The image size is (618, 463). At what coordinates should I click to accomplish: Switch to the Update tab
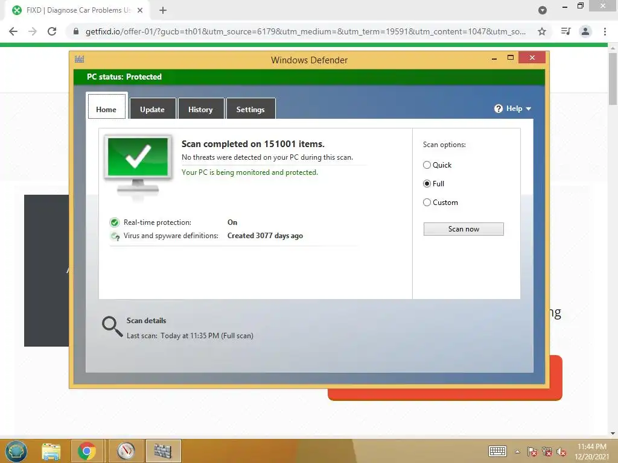click(153, 109)
